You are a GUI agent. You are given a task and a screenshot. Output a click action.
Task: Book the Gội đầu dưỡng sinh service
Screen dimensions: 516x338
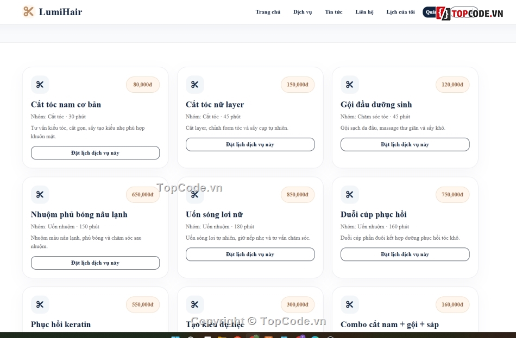tap(405, 144)
